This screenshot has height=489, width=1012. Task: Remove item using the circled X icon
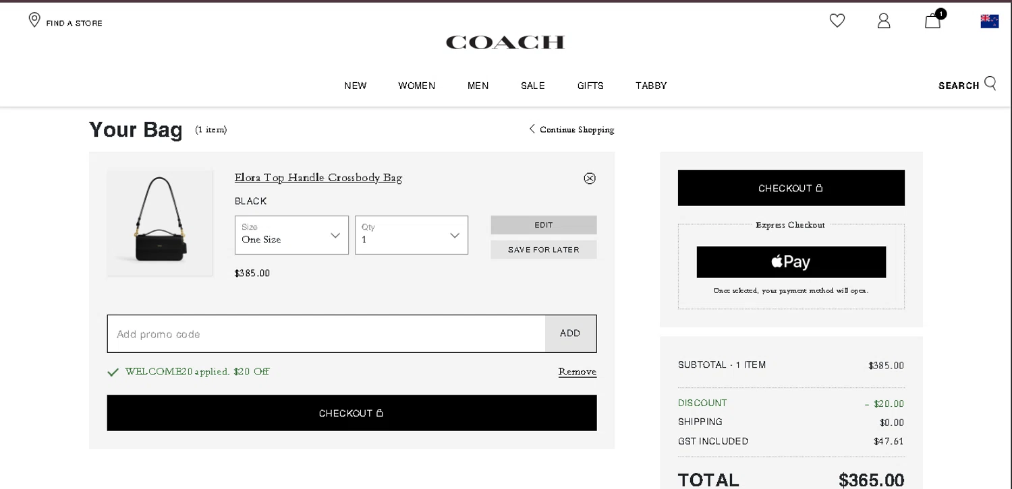pyautogui.click(x=590, y=178)
